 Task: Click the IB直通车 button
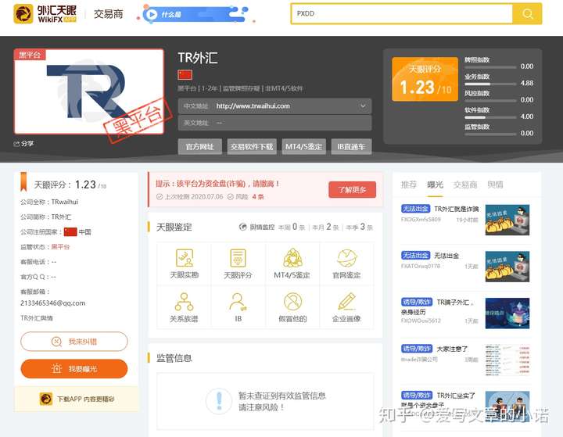pos(351,146)
